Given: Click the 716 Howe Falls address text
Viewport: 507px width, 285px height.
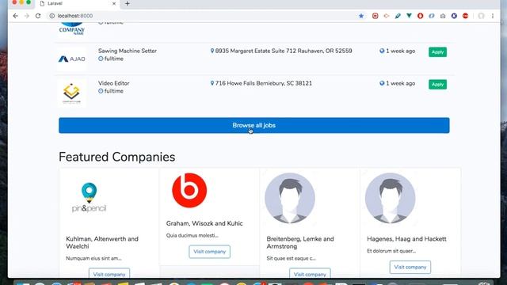Looking at the screenshot, I should click(264, 83).
